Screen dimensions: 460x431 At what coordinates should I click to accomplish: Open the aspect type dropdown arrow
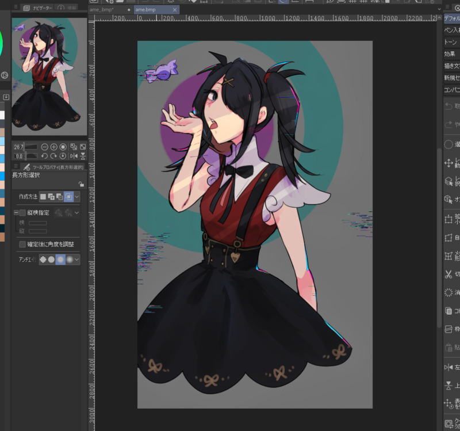77,212
